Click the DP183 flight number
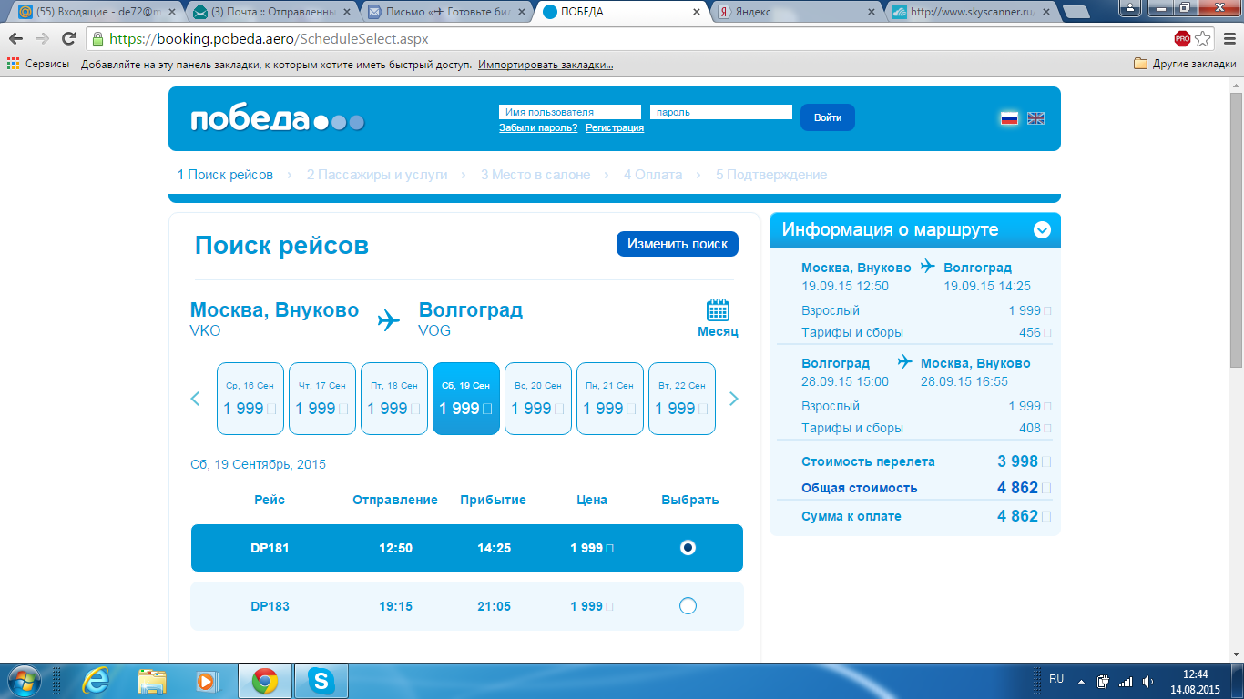1244x699 pixels. [x=270, y=606]
